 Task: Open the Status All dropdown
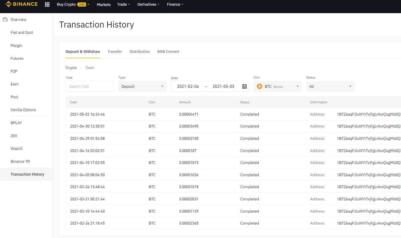tap(330, 86)
